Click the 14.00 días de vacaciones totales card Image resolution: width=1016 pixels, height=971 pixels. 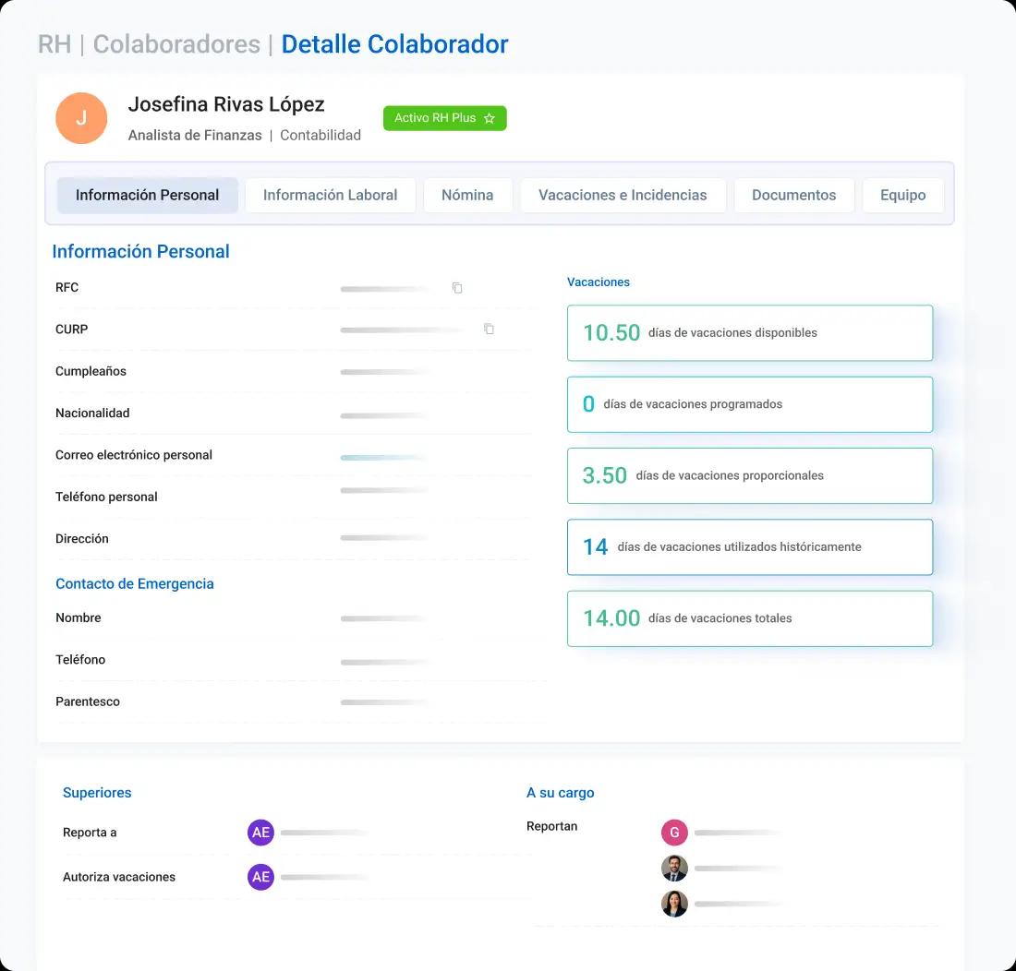pyautogui.click(x=750, y=618)
